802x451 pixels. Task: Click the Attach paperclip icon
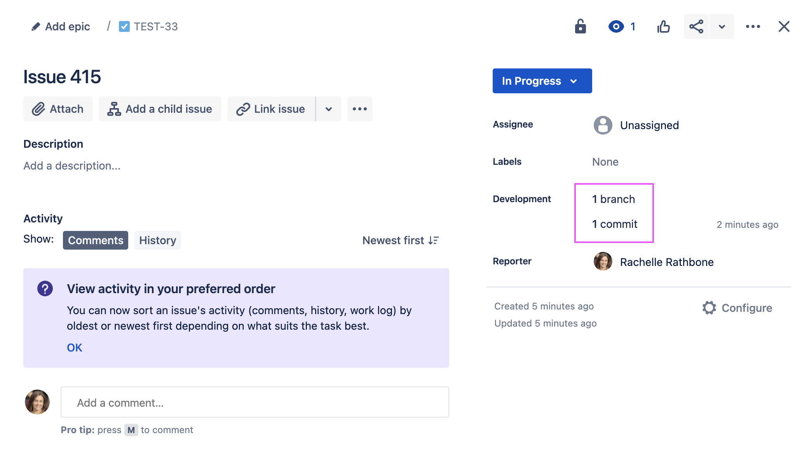(x=38, y=109)
